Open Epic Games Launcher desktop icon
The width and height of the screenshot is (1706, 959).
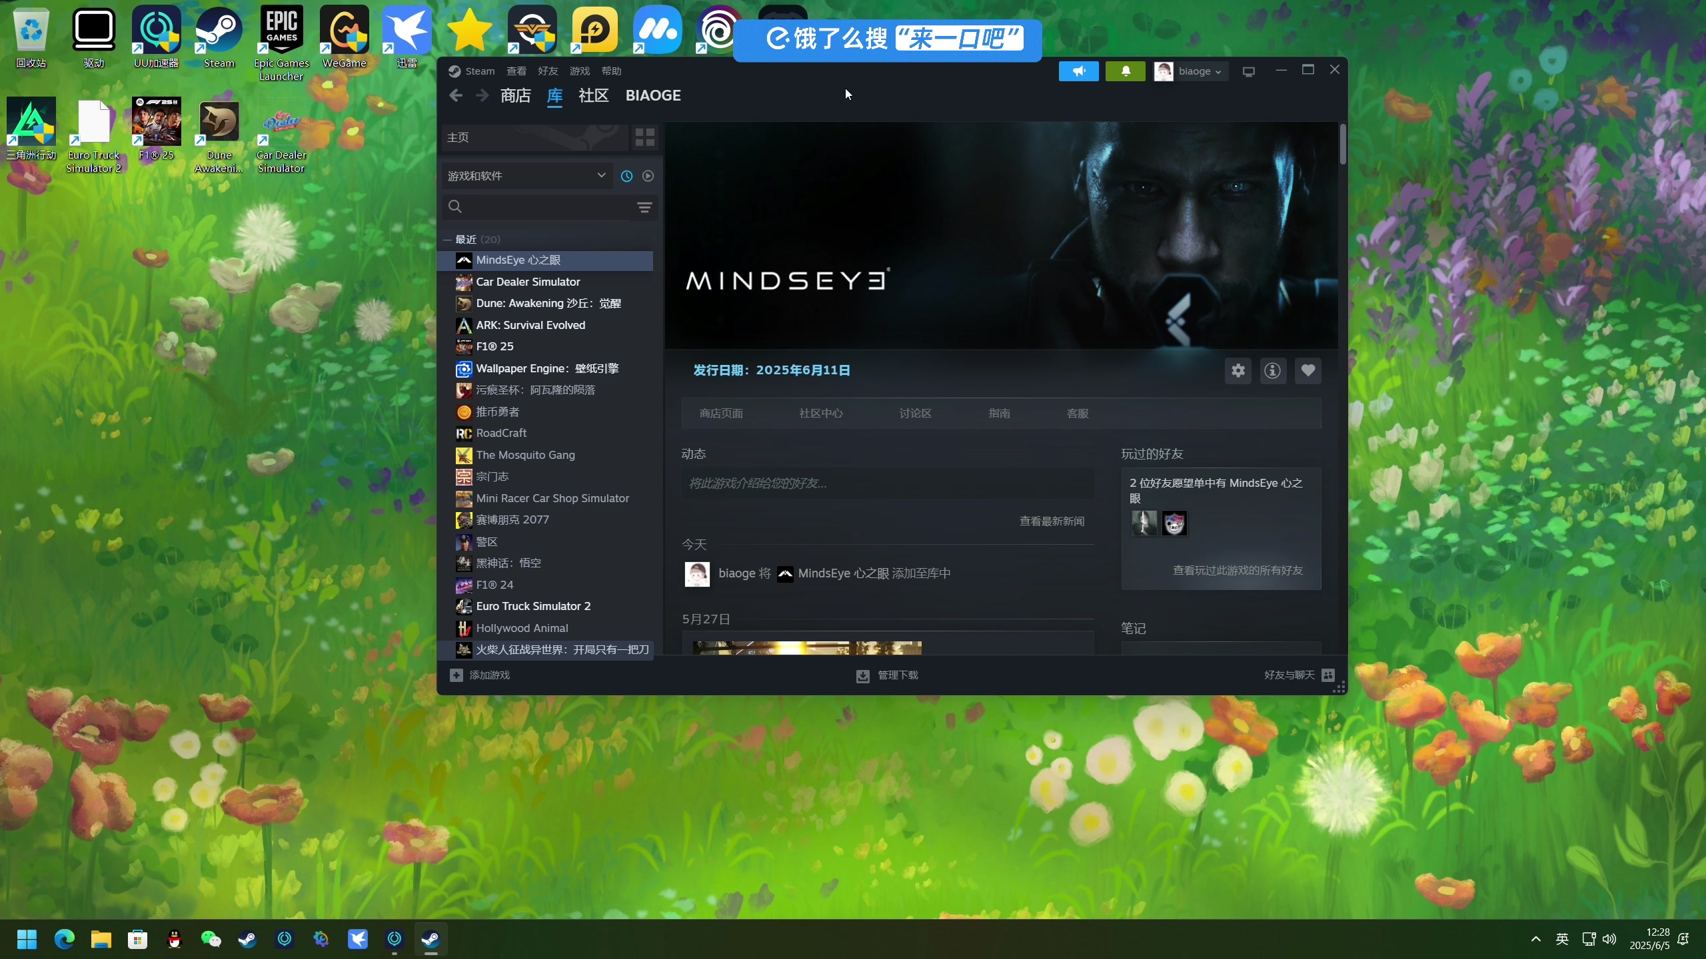[x=282, y=43]
